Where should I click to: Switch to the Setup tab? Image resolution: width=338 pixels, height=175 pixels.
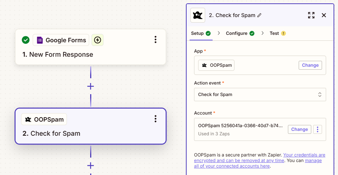pyautogui.click(x=201, y=33)
